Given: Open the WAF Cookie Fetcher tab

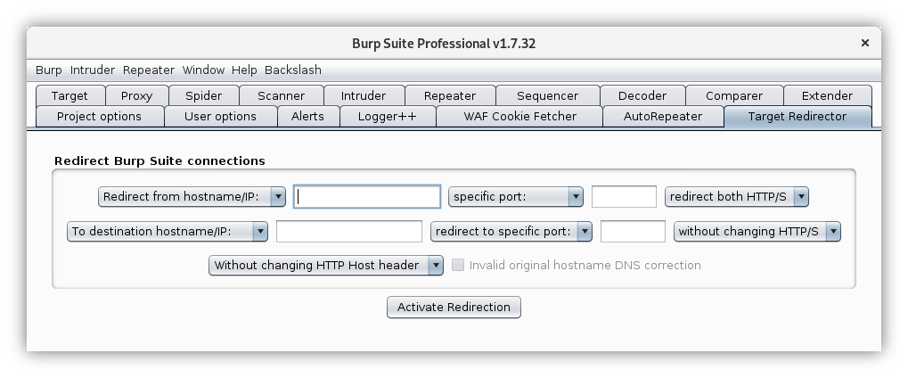Looking at the screenshot, I should [x=520, y=117].
